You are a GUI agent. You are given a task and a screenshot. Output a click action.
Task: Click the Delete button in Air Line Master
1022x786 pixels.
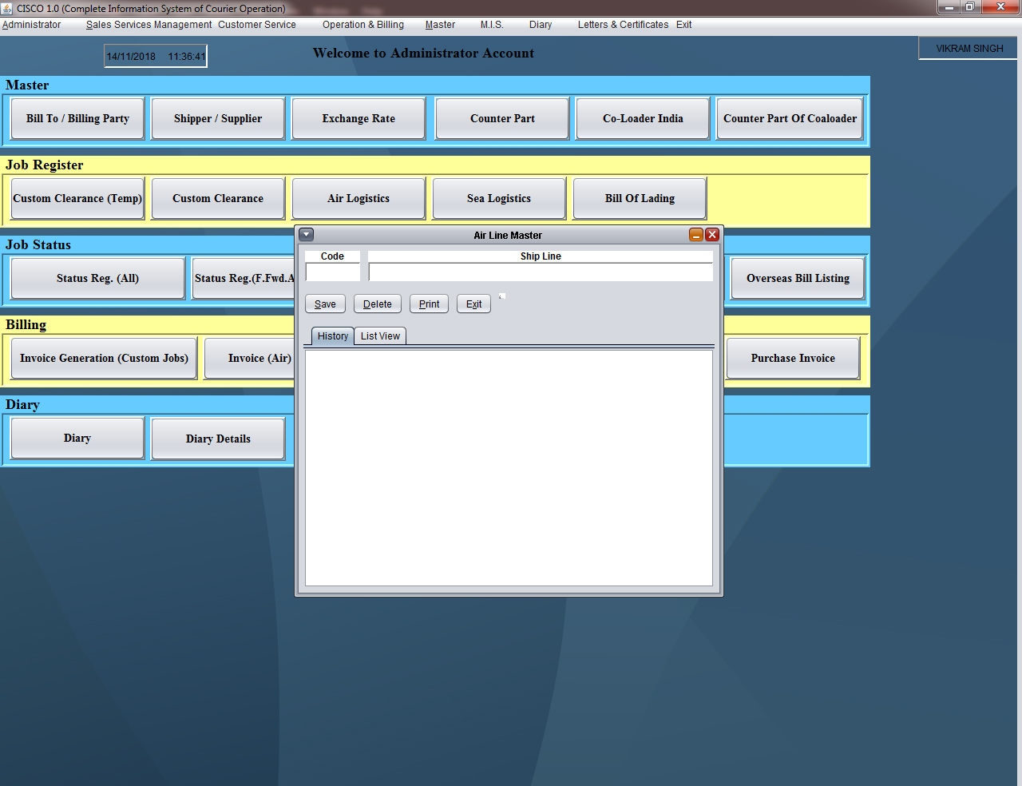378,304
